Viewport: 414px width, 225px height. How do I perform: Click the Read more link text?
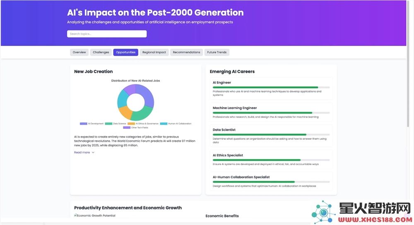coord(82,153)
